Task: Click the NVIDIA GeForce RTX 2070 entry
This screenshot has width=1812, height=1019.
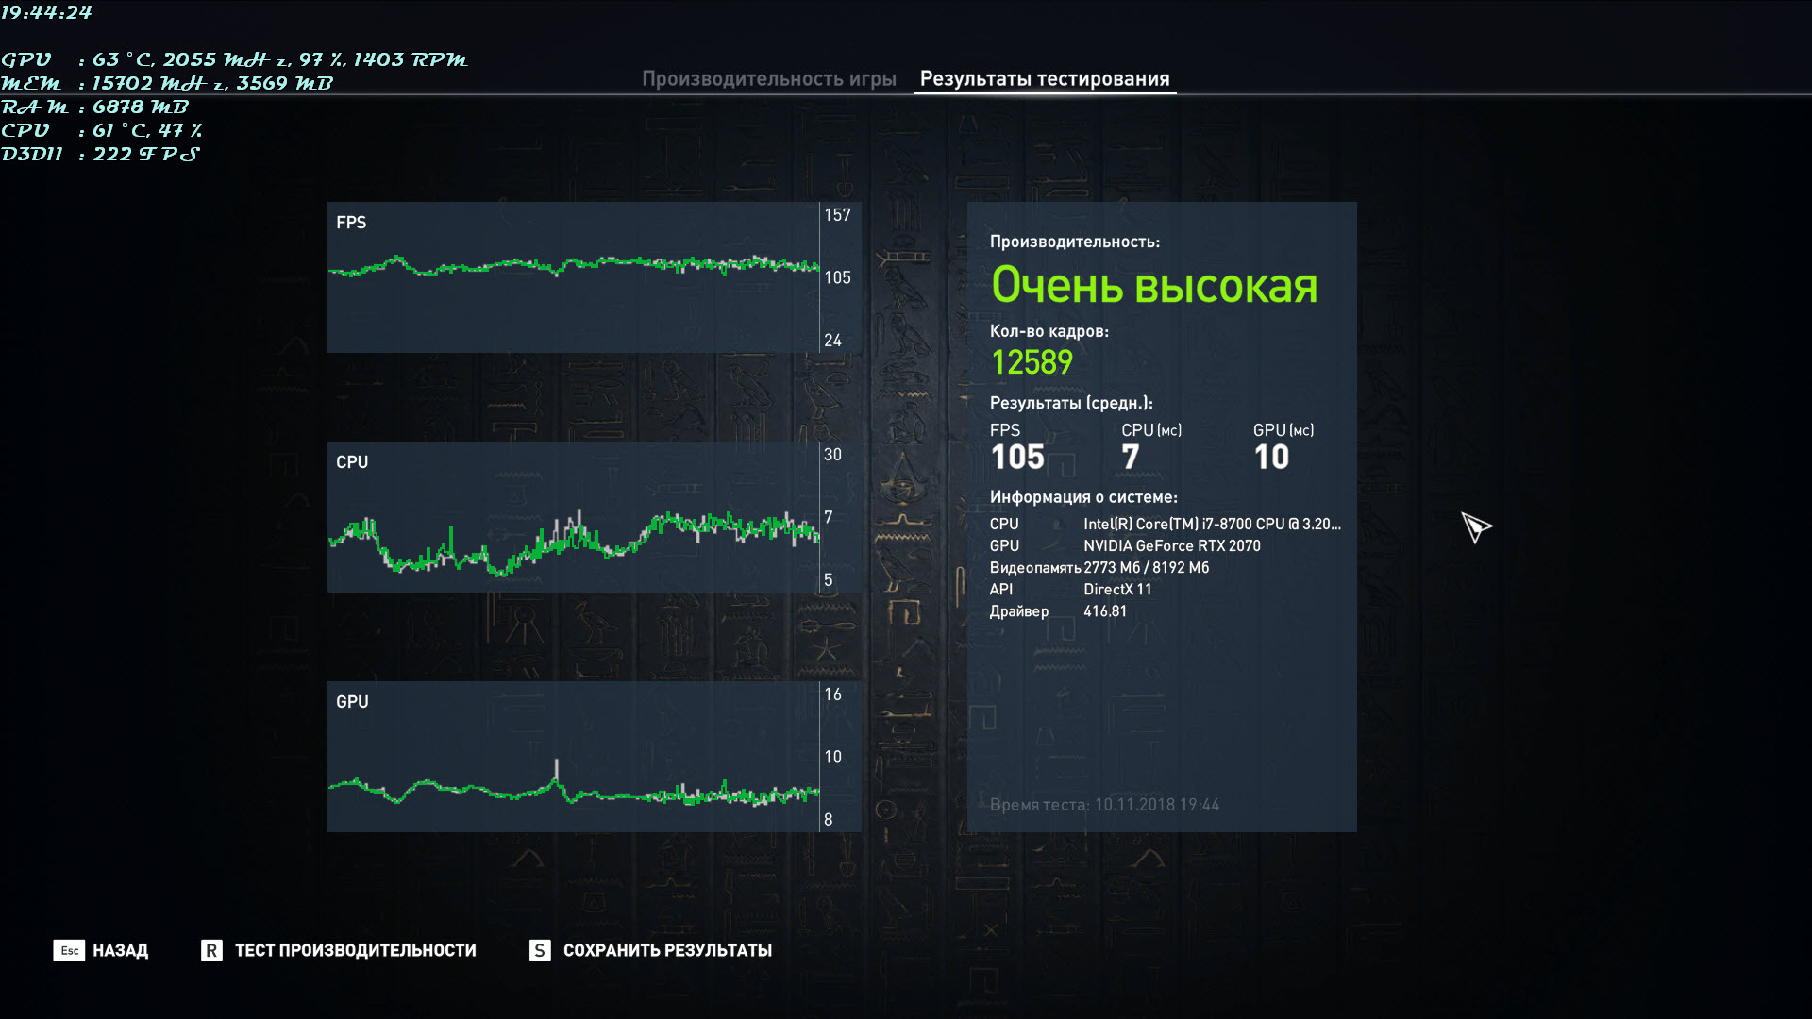Action: coord(1171,545)
